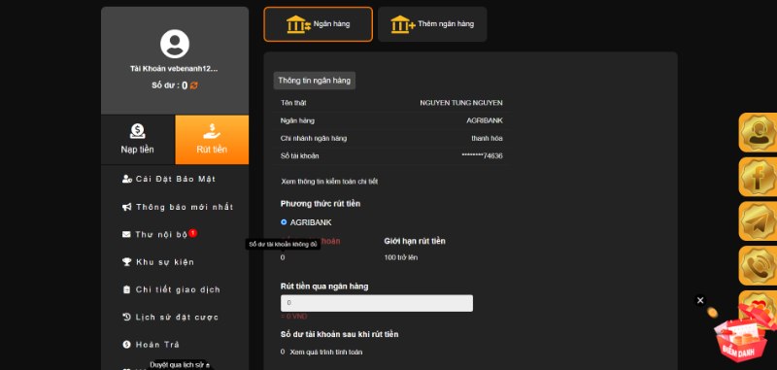This screenshot has width=777, height=370.
Task: Open Cài Đặt Bảo Mật menu
Action: pyautogui.click(x=175, y=179)
